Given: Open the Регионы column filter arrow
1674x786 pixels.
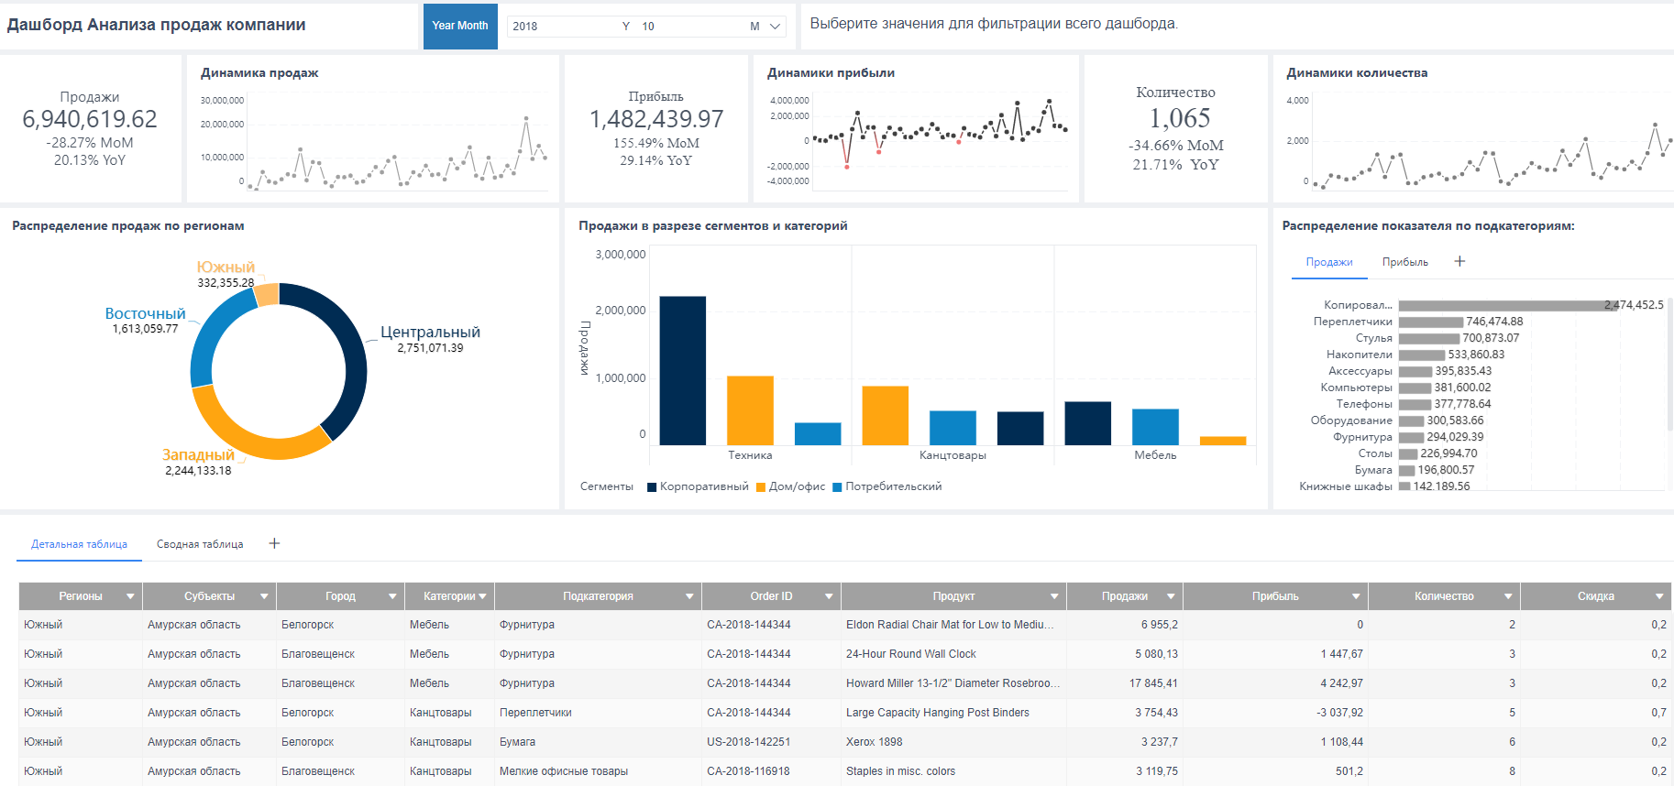Looking at the screenshot, I should click(130, 596).
